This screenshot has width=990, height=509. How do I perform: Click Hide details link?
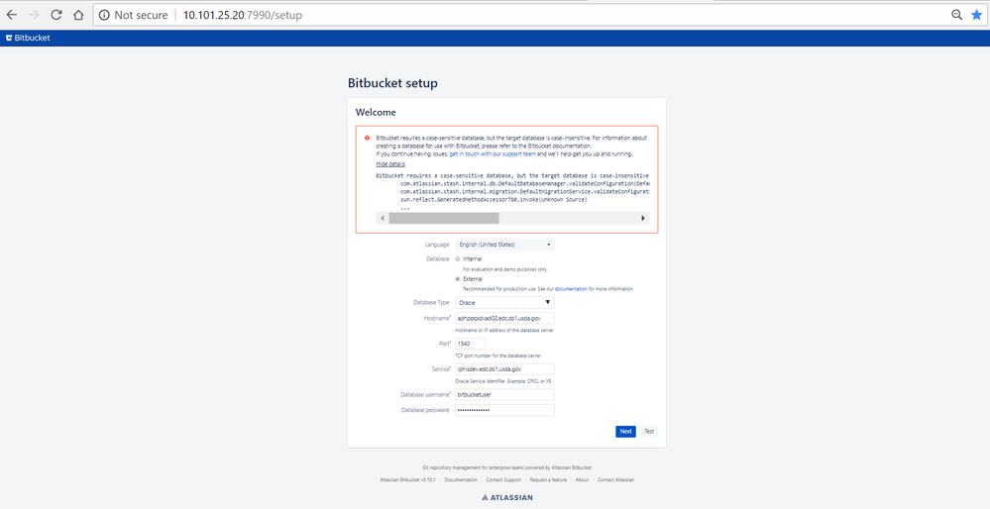click(x=390, y=164)
